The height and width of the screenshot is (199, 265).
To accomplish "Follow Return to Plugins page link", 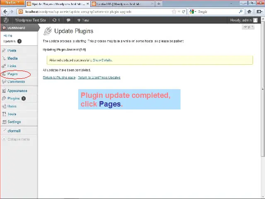I will (59, 78).
